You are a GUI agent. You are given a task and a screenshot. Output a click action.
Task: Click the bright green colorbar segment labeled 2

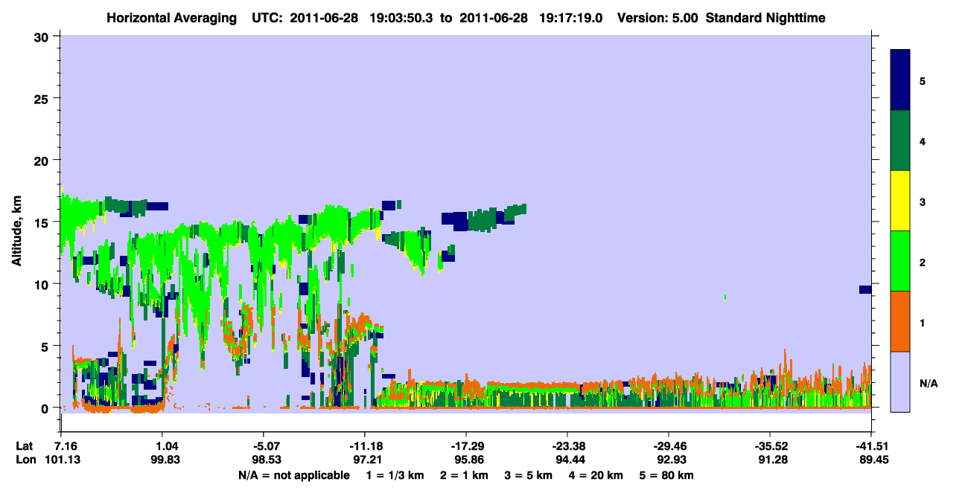[x=900, y=261]
